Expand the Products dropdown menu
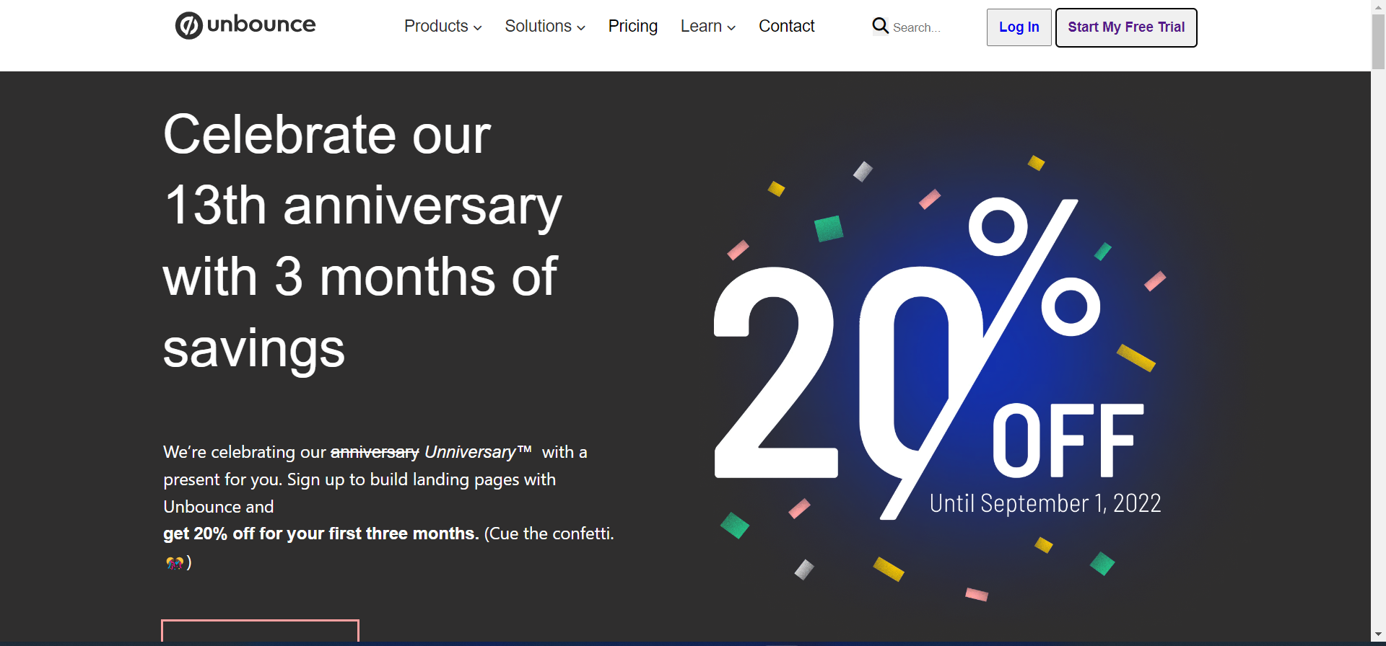The image size is (1386, 646). pos(443,27)
